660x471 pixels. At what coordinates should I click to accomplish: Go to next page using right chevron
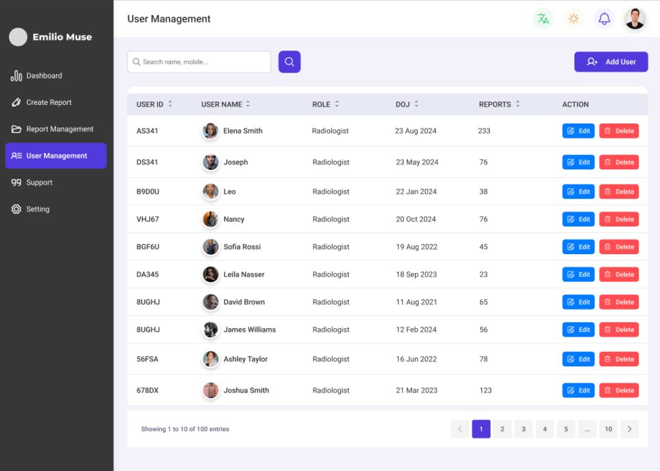629,429
